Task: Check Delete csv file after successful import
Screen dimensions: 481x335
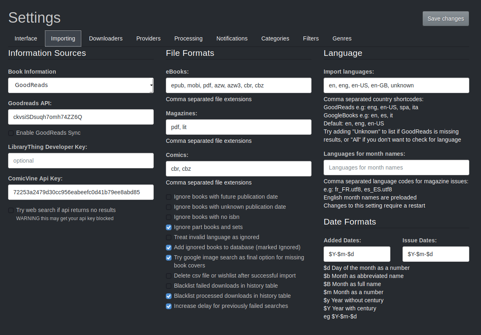Action: pos(169,276)
